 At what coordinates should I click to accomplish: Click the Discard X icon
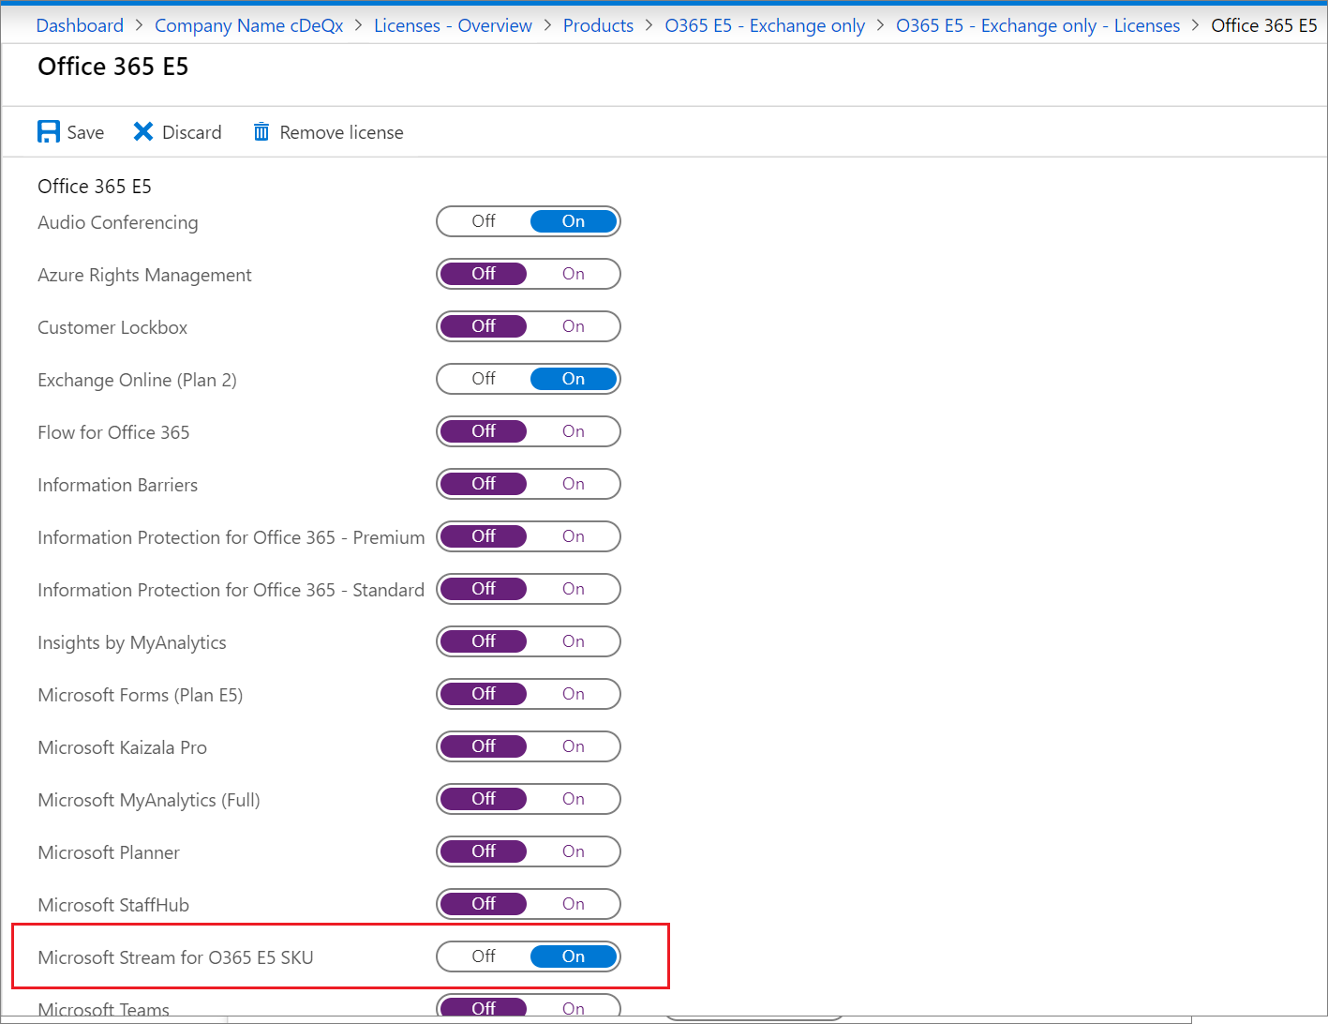pos(142,131)
